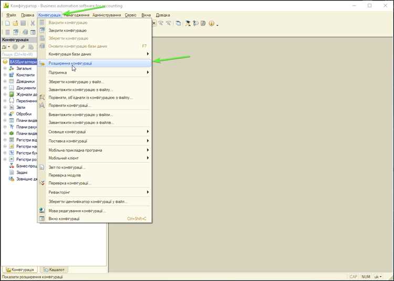The height and width of the screenshot is (281, 394).
Task: Choose Мова редагування конфігурації entry
Action: pos(95,211)
